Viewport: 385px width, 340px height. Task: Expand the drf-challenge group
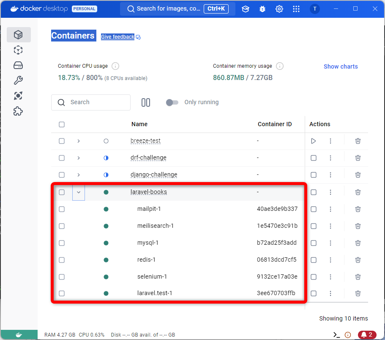pyautogui.click(x=78, y=158)
